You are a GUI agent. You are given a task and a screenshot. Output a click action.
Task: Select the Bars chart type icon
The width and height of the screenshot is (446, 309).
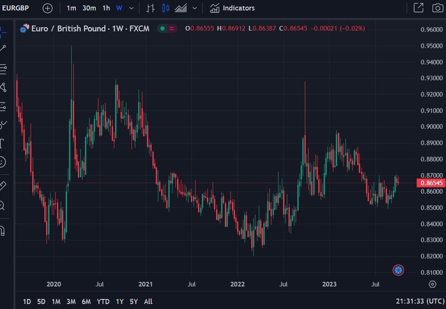pyautogui.click(x=151, y=8)
